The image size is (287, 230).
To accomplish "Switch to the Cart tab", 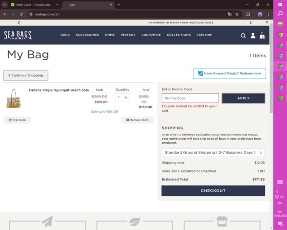I will (88, 5).
